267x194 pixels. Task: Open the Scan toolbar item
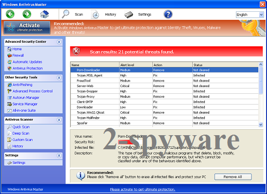pos(79,15)
